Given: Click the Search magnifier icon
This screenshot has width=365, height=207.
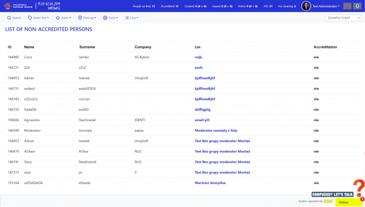Looking at the screenshot, I should pos(9,18).
